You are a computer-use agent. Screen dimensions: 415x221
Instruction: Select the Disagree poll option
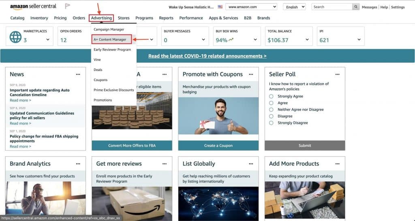271,116
